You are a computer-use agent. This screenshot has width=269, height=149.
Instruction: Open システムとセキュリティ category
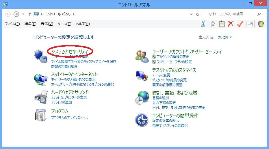[69, 52]
